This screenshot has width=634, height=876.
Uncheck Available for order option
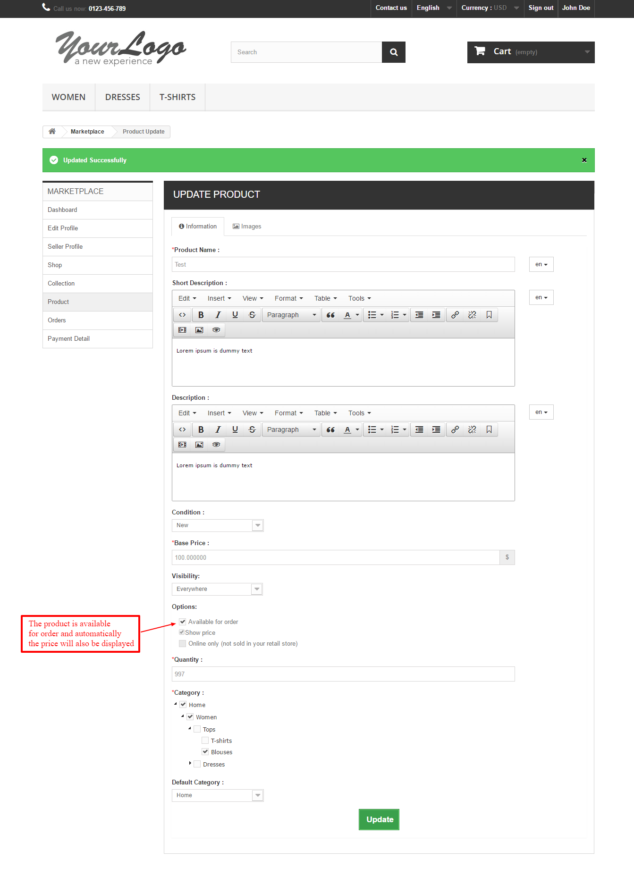pyautogui.click(x=183, y=622)
